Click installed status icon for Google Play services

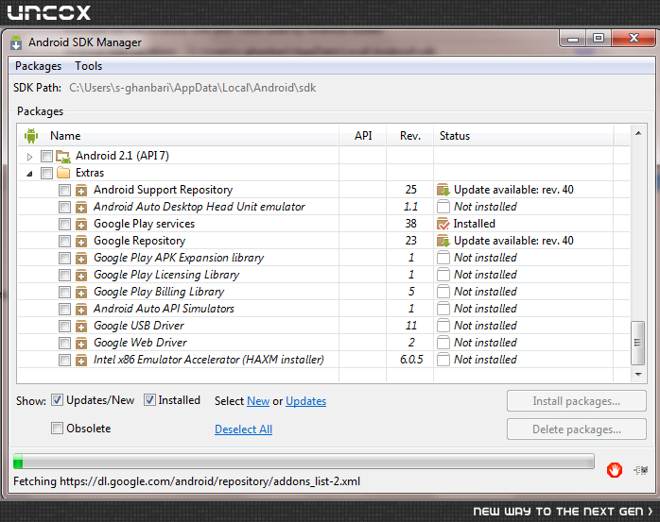pos(443,224)
